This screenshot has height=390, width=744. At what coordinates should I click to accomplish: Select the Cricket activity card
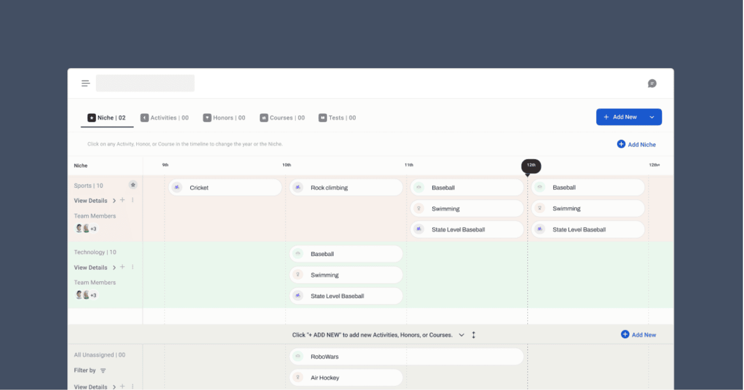click(x=225, y=188)
